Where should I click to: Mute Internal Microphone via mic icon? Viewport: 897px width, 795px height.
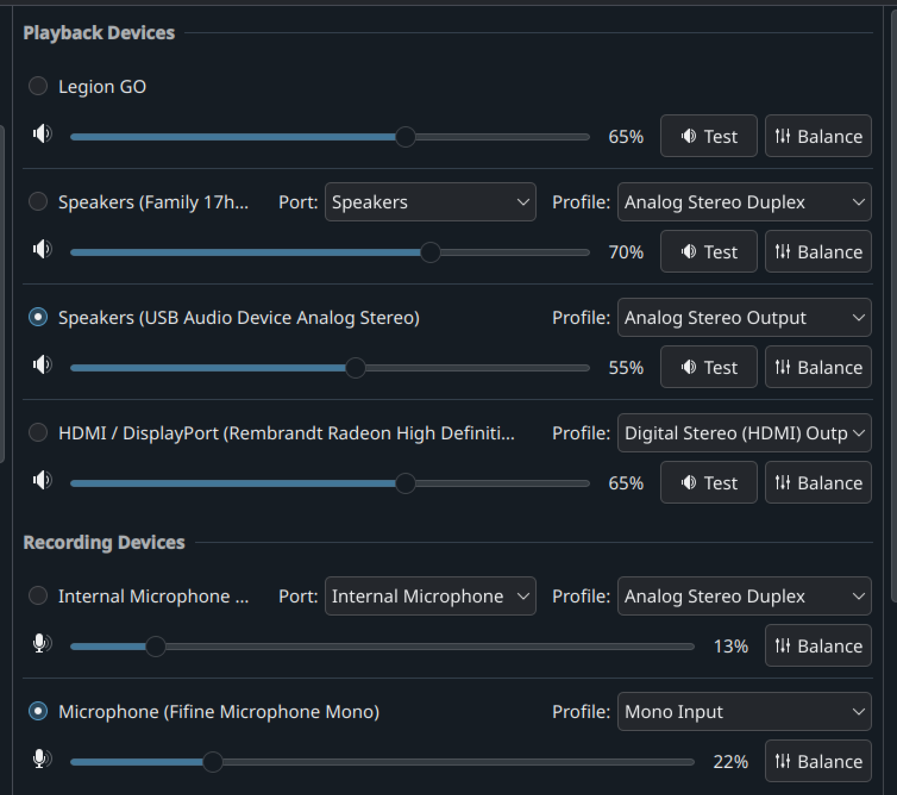pos(42,644)
